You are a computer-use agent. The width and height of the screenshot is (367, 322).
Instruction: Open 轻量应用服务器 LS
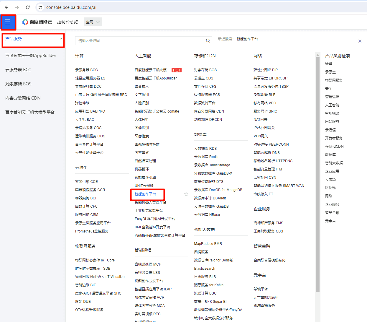[x=90, y=78]
